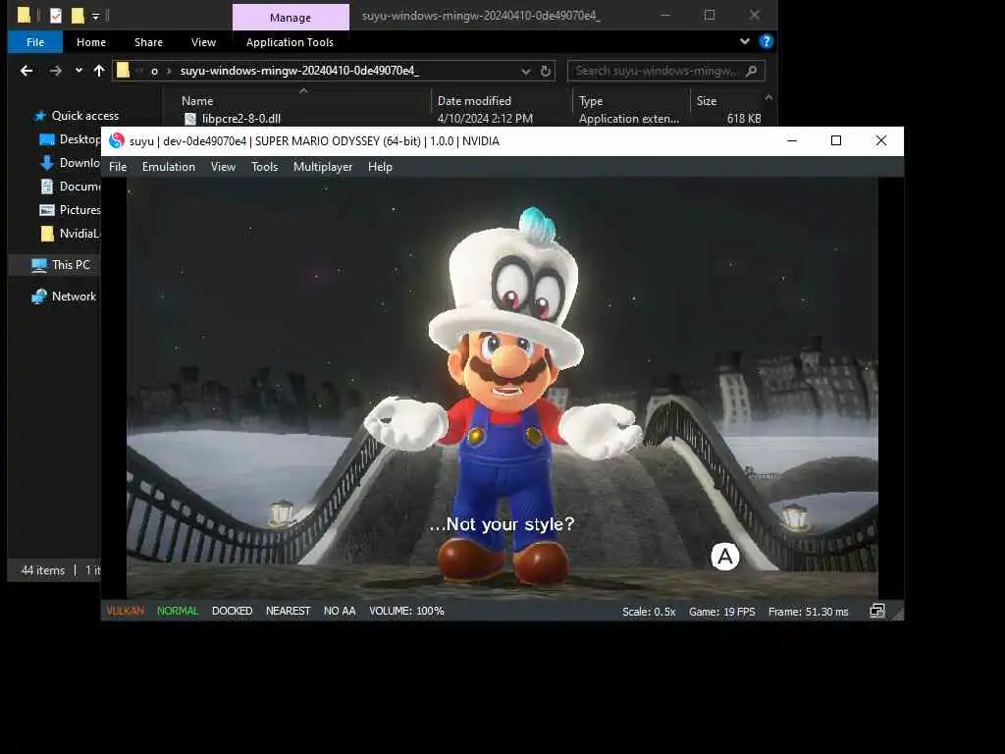
Task: Click the Game: 19 FPS status text
Action: point(721,612)
